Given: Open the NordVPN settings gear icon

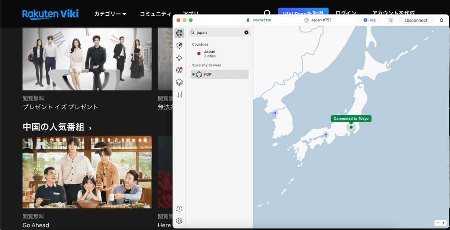Looking at the screenshot, I should 179,221.
